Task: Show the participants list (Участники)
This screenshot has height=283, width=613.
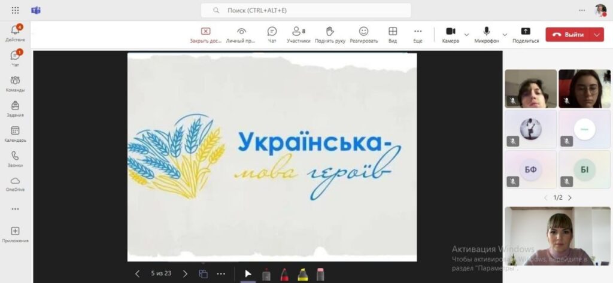Action: coord(298,34)
